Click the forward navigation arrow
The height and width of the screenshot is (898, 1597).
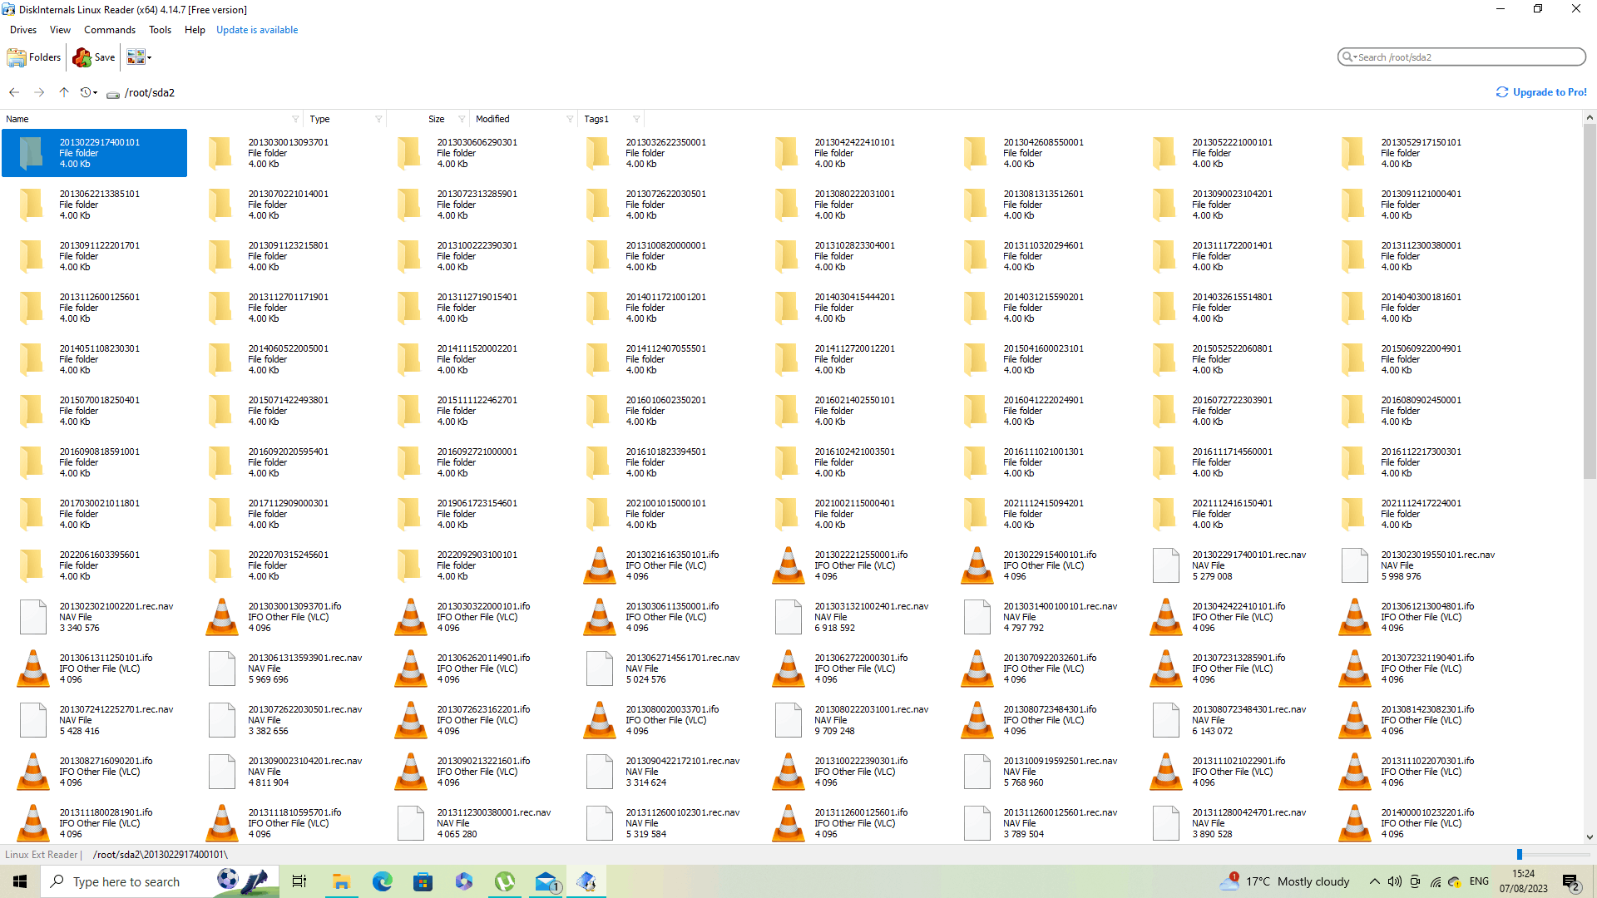click(x=39, y=92)
